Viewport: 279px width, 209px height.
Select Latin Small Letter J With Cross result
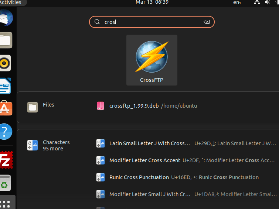coord(186,143)
